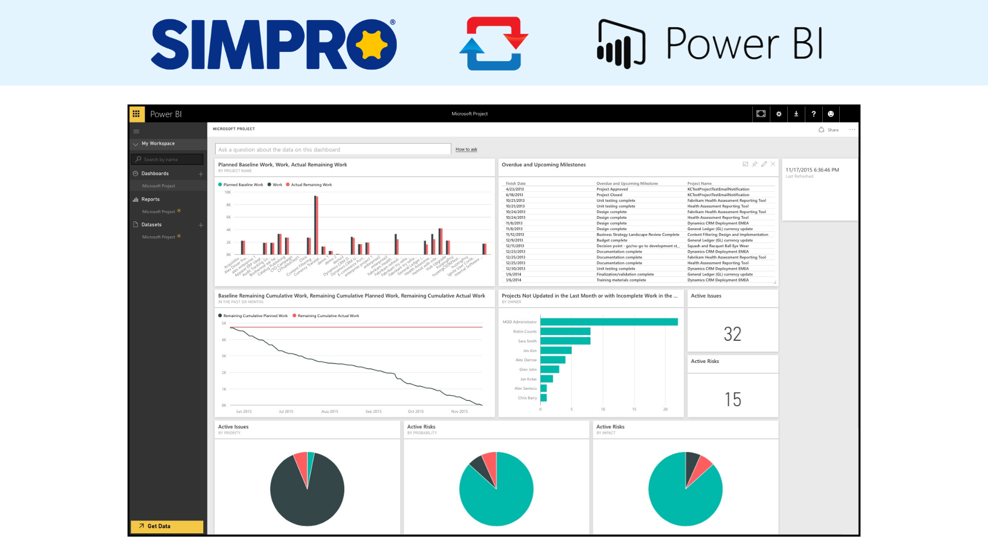The image size is (988, 556).
Task: Enter full screen mode
Action: coord(761,114)
